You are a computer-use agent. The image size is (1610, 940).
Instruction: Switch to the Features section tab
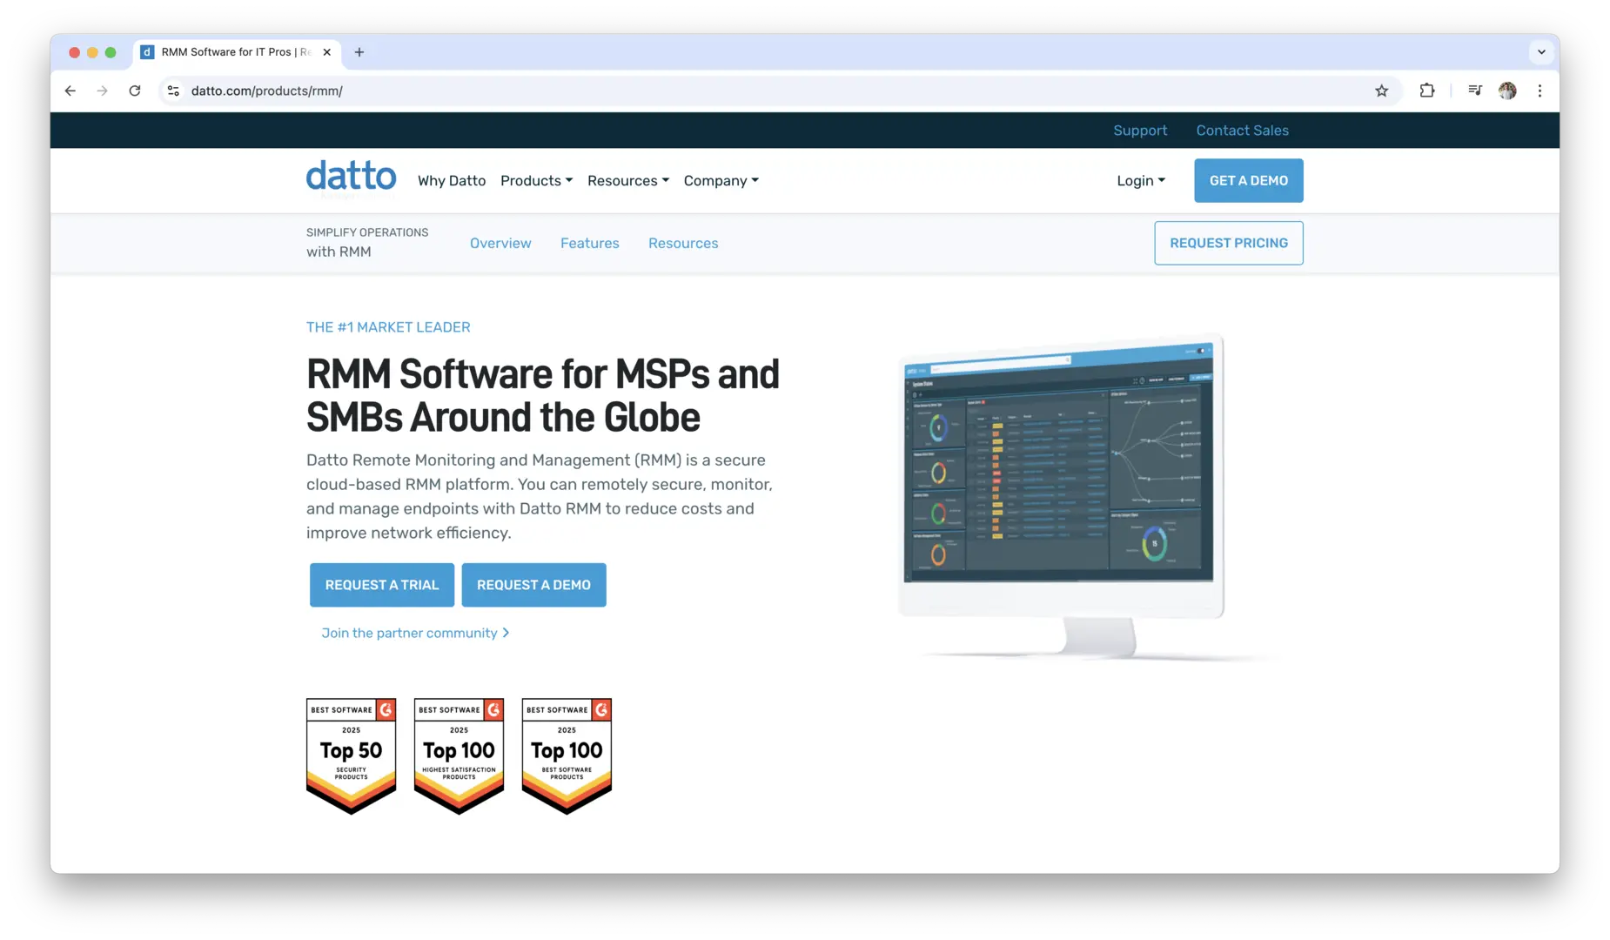point(589,244)
